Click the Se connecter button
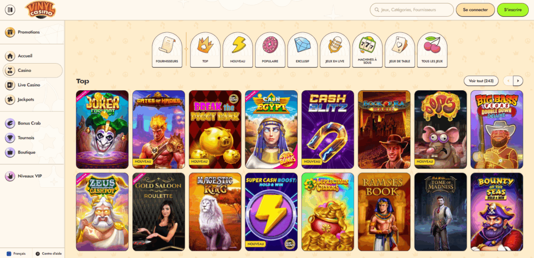Viewport: 534px width, 258px height. point(476,10)
